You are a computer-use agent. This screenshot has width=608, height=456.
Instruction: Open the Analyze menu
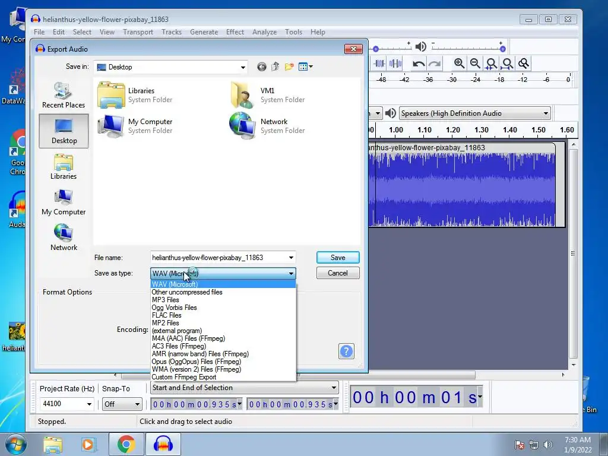[x=264, y=32]
